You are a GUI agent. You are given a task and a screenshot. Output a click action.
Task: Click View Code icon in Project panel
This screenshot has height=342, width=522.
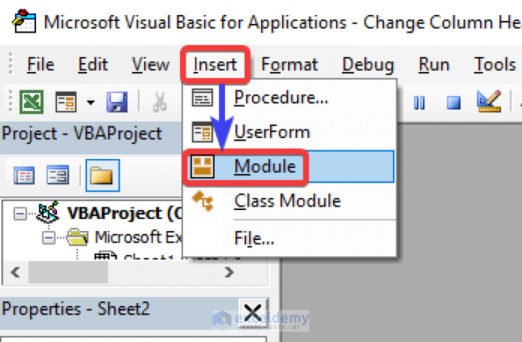(24, 176)
